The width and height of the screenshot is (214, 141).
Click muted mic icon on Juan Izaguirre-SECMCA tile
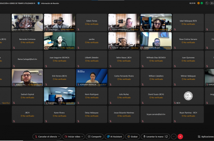46,66
